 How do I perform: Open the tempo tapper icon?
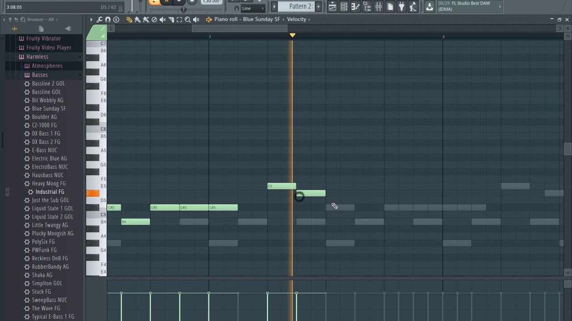coord(413,6)
